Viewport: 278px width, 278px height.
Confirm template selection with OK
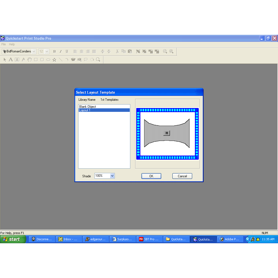click(x=151, y=176)
